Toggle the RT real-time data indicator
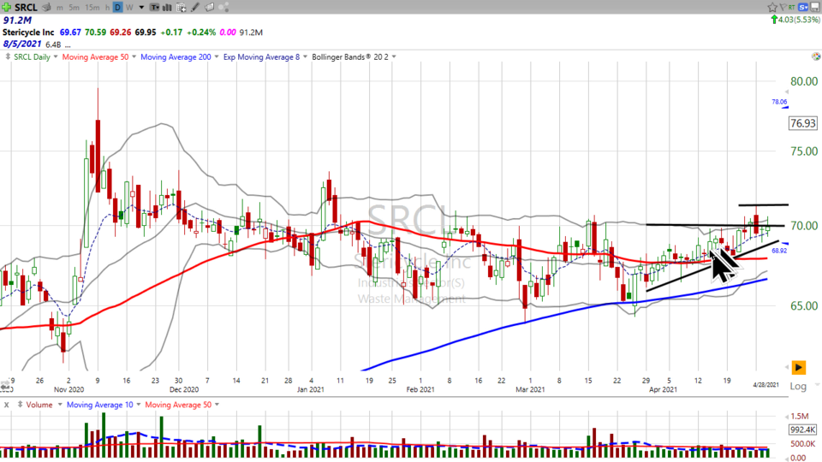 click(791, 7)
